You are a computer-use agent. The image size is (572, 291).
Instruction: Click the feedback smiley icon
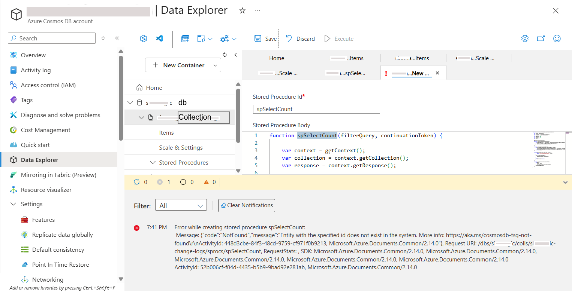click(x=557, y=38)
